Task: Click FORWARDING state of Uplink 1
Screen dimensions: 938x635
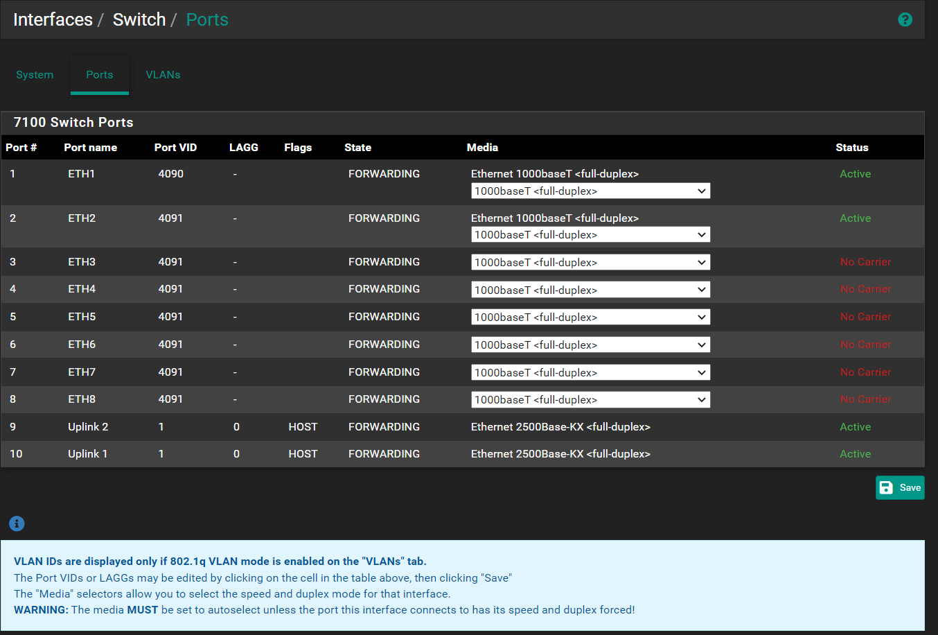Action: [384, 454]
